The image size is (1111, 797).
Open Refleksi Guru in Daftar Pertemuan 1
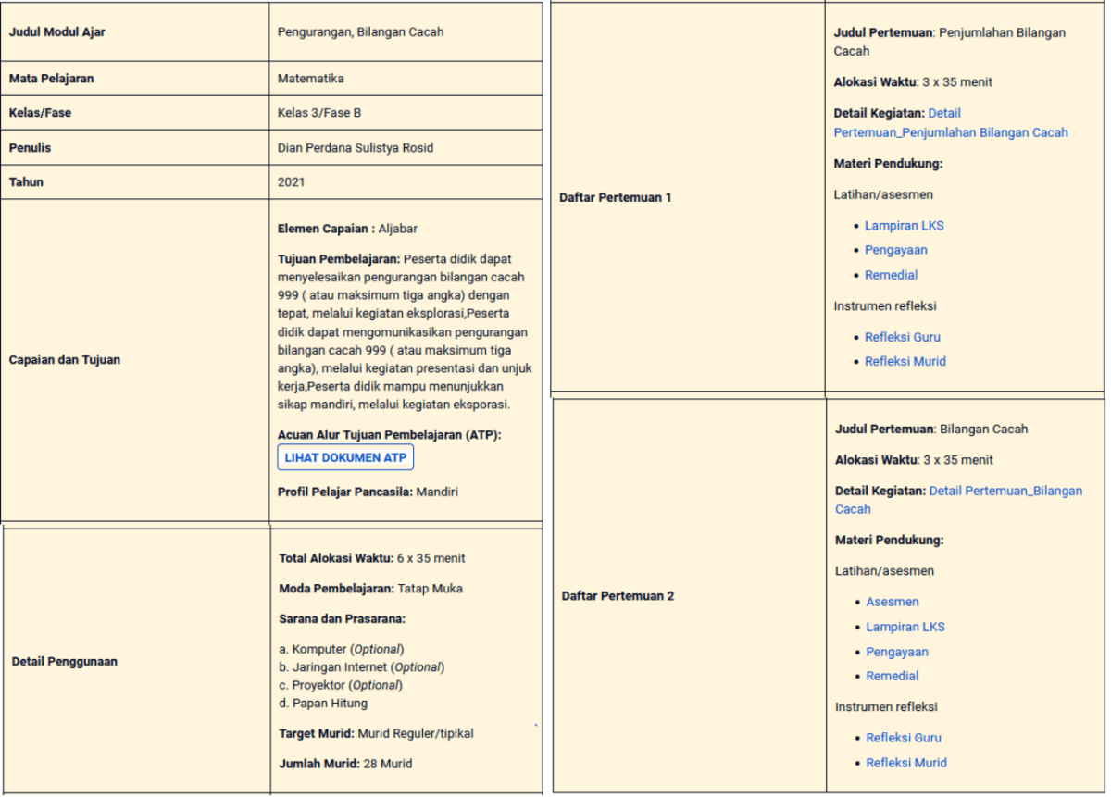coord(902,337)
